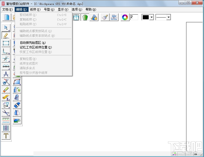Select the yellow tape measure tool
The image size is (204, 157).
(x=6, y=97)
